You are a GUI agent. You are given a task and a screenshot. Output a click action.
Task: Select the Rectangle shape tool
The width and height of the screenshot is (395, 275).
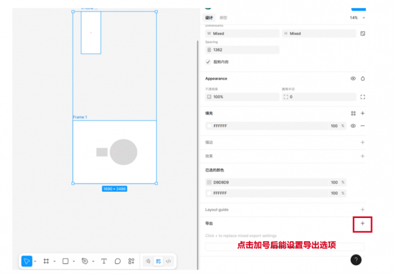pyautogui.click(x=66, y=261)
